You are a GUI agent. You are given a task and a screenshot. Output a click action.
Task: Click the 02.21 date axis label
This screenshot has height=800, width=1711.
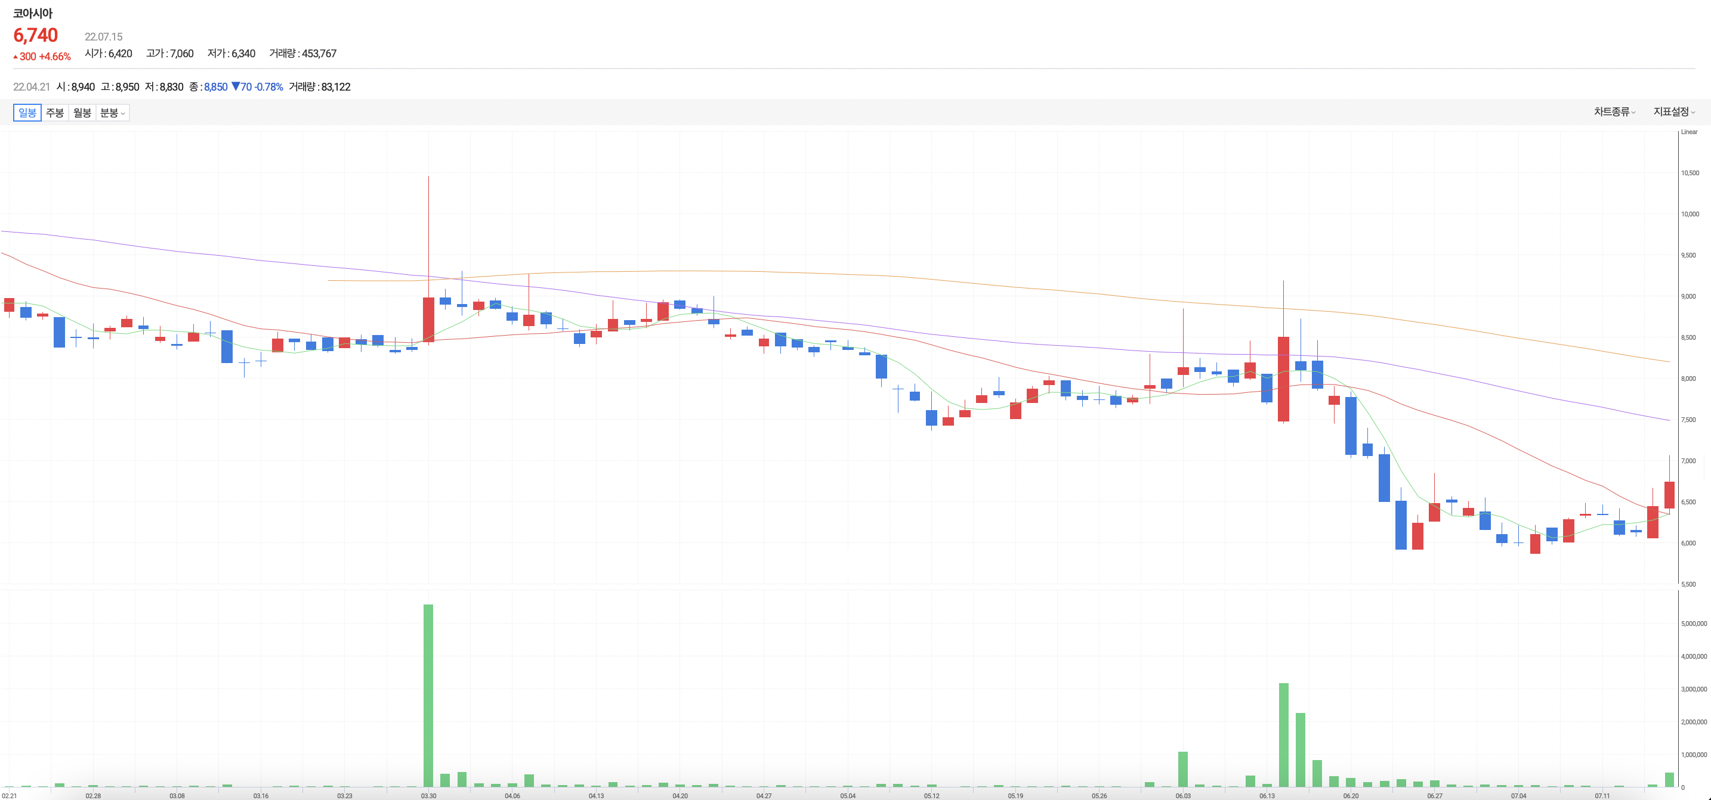[x=10, y=795]
